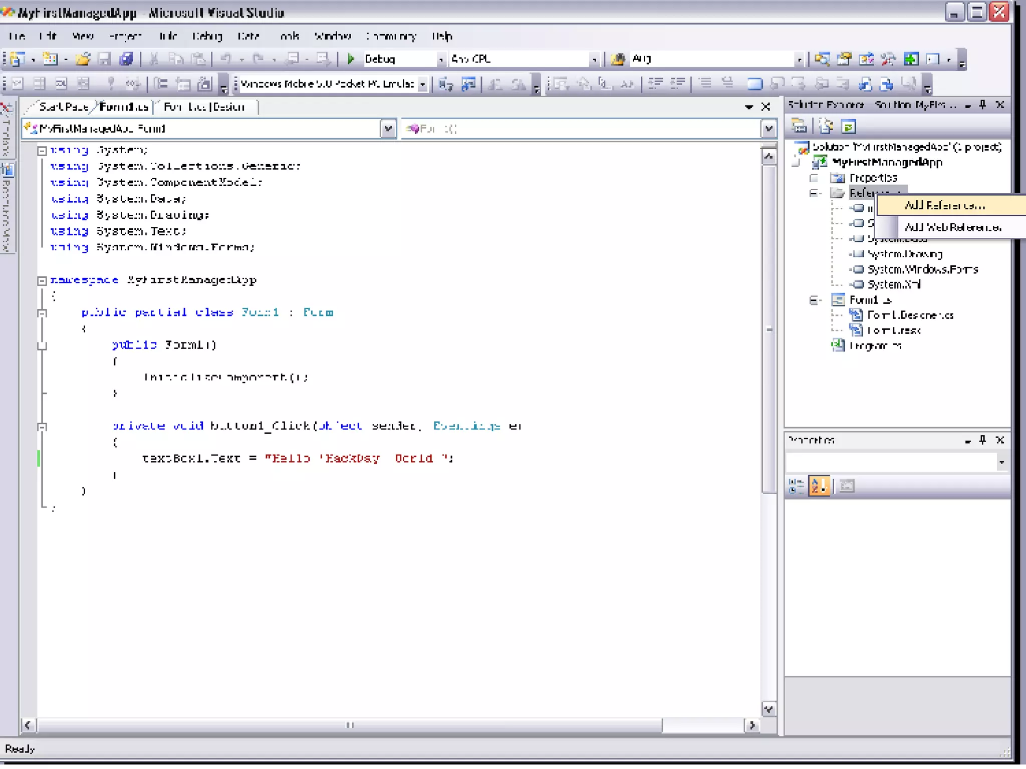Open the Debug configuration dropdown
The image size is (1026, 769).
pos(441,60)
